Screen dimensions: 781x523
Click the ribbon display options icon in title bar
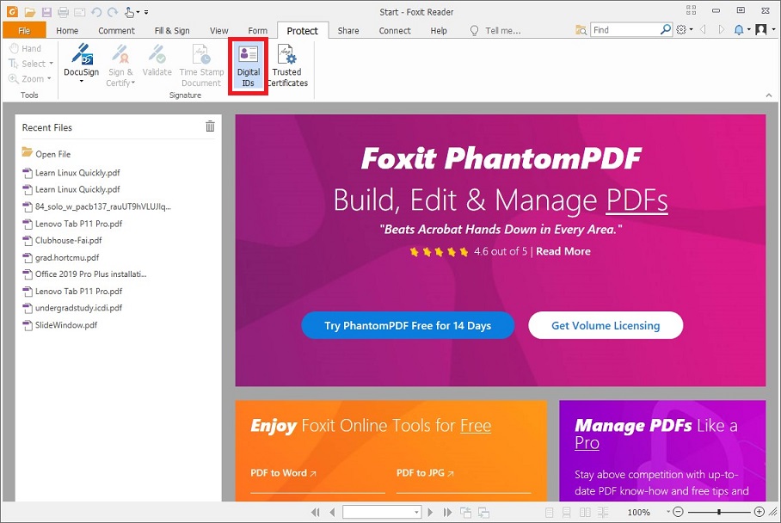[691, 10]
